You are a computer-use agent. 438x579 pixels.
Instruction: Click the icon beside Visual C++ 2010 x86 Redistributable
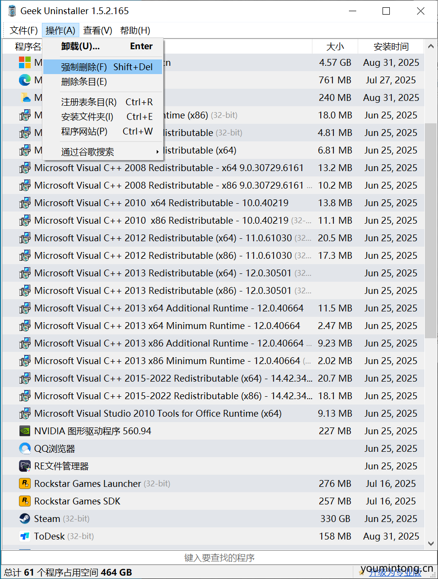[x=25, y=220]
